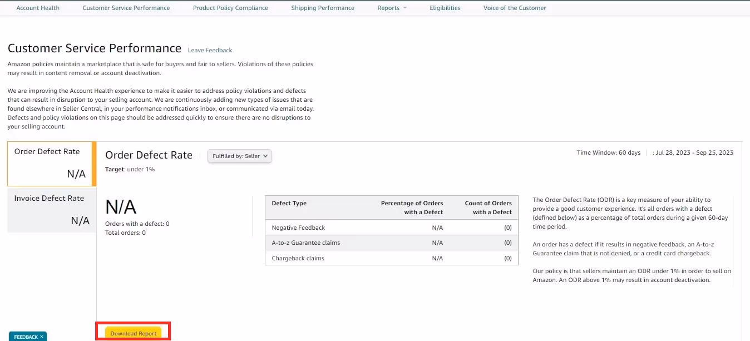The height and width of the screenshot is (341, 750).
Task: Stay on Customer Service Performance
Action: (126, 8)
